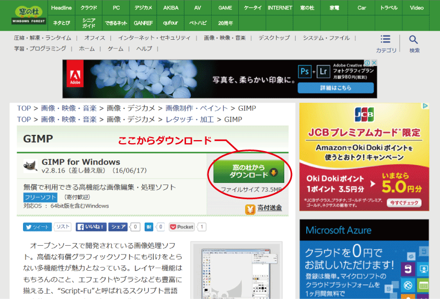Click the yen 寄付送金 icon

tap(250, 209)
